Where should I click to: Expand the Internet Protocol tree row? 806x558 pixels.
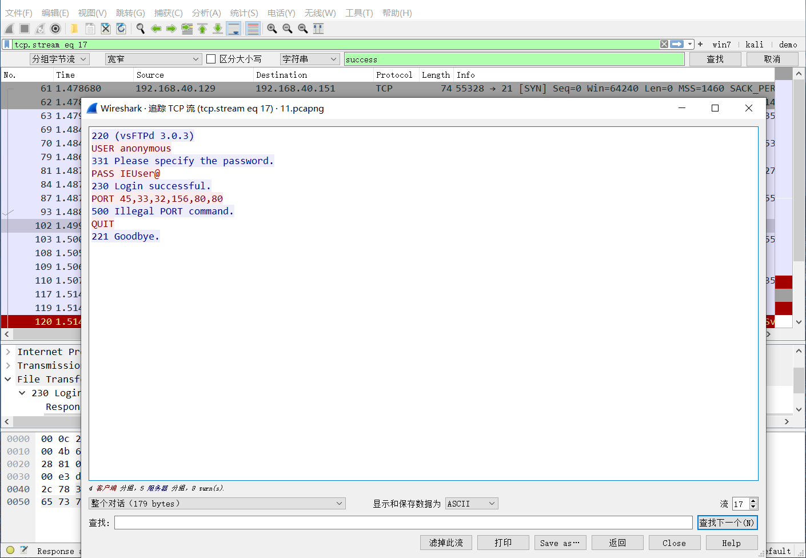8,352
